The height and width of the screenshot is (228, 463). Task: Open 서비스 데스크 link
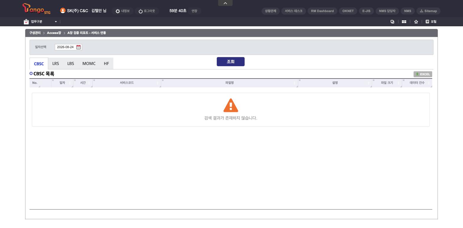coord(294,11)
